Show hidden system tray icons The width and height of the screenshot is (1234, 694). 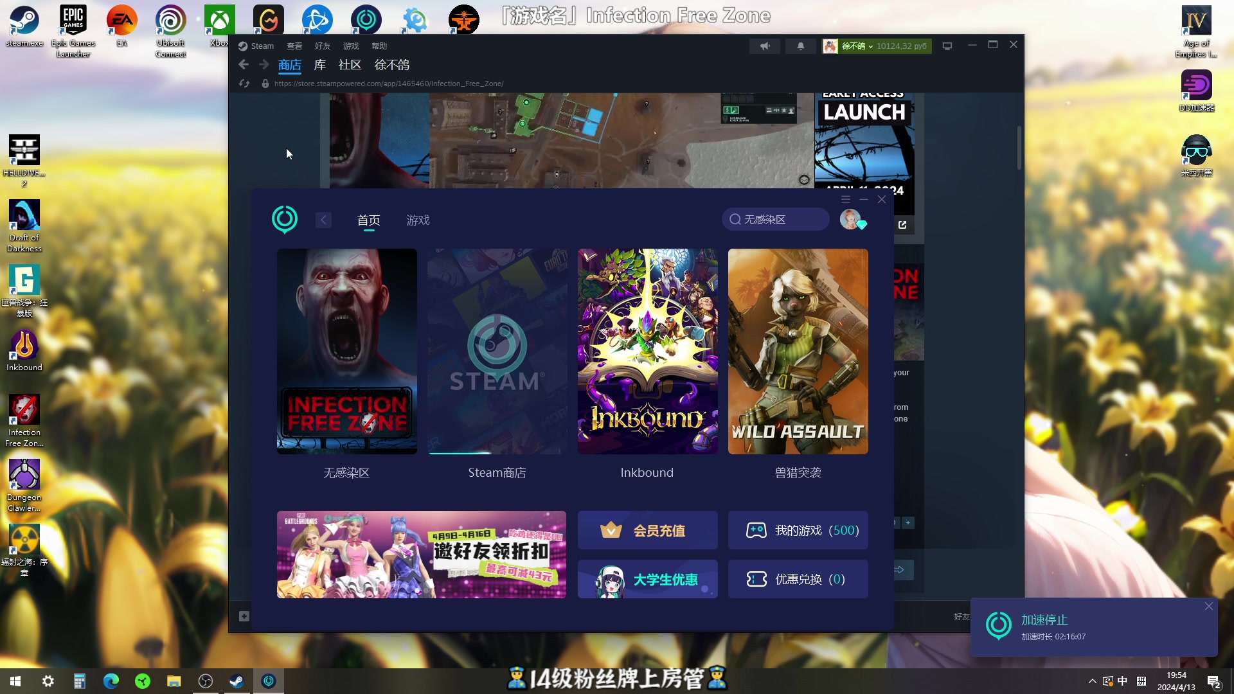1092,681
